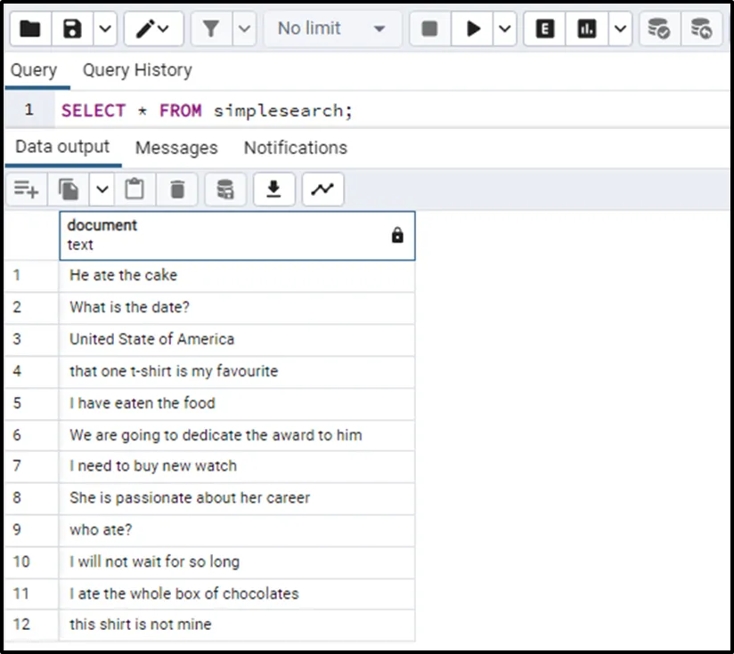Open the No limit rows dropdown
Screen dimensions: 734x654
[331, 29]
